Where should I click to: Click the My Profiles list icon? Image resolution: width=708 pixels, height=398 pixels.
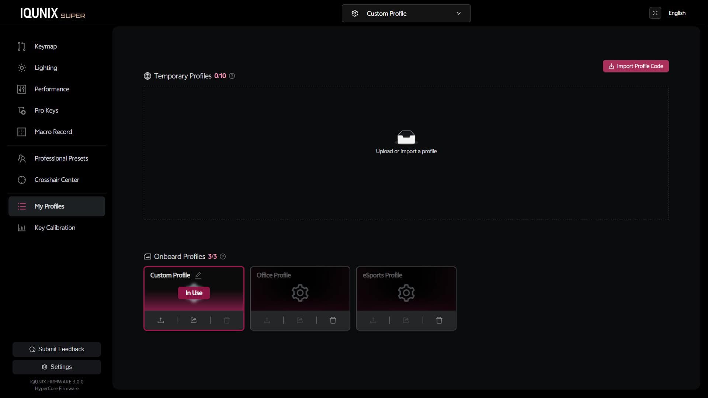[22, 206]
